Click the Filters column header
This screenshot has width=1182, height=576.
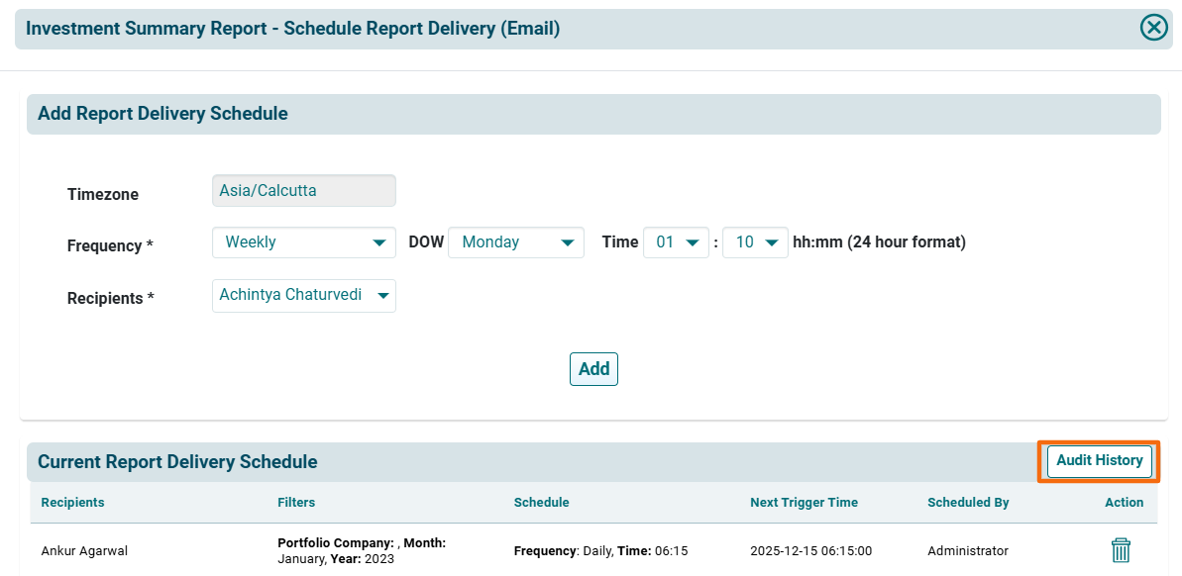pos(296,503)
